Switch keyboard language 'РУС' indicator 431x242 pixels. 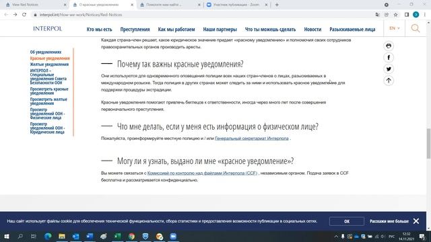point(391,236)
